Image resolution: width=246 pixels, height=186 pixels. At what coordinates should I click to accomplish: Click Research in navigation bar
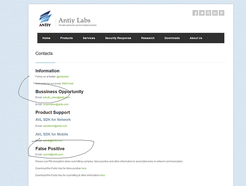click(x=147, y=38)
